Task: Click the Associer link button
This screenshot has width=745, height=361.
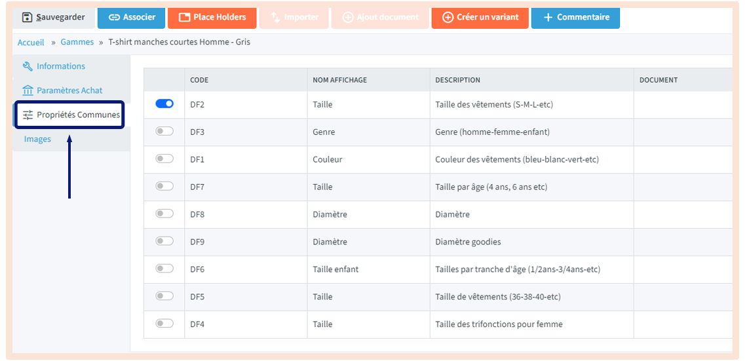Action: point(131,18)
